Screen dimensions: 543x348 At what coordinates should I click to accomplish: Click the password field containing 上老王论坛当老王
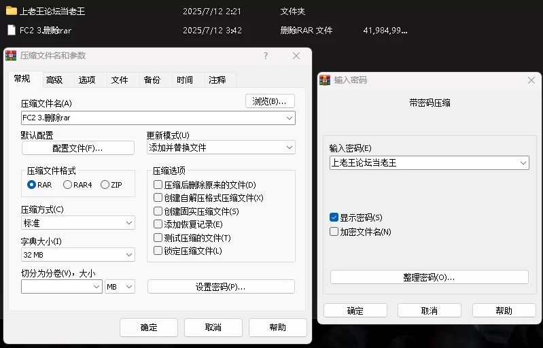coord(430,162)
